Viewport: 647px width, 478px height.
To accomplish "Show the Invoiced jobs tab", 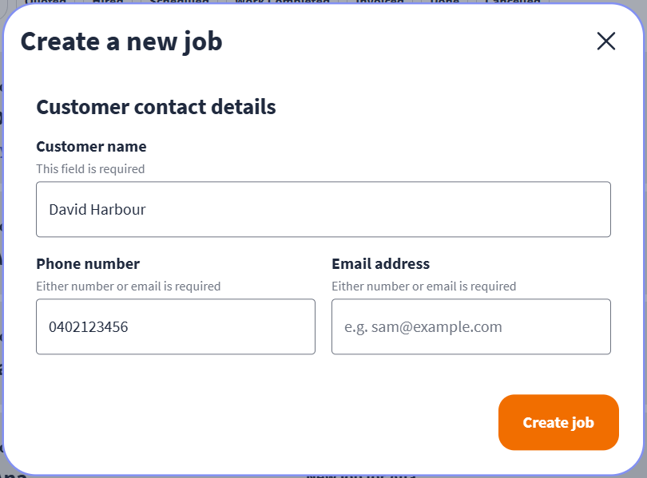I will click(x=379, y=2).
